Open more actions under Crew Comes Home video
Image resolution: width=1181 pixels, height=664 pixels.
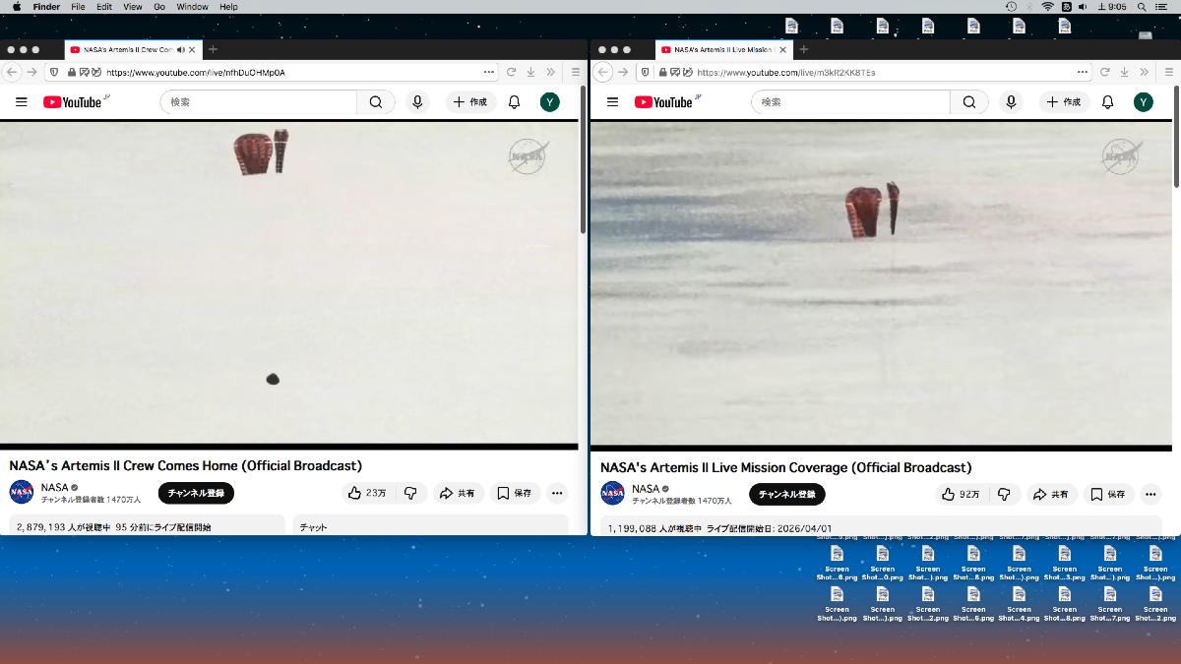(557, 493)
